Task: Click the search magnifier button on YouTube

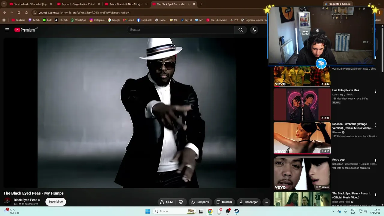Action: coord(241,30)
